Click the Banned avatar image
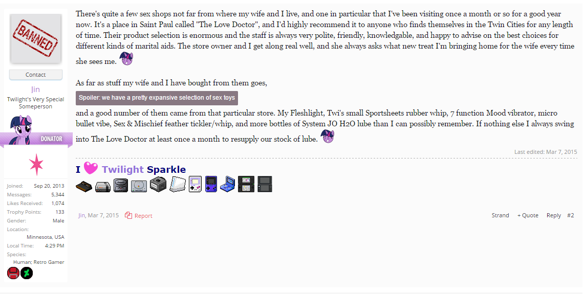The height and width of the screenshot is (294, 584). point(35,39)
